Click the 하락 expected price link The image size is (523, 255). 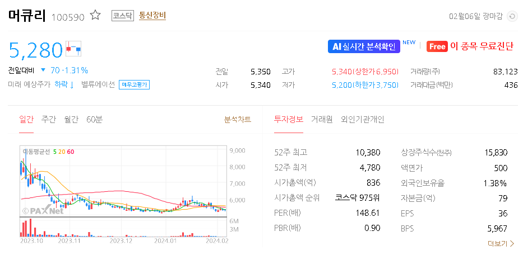64,84
